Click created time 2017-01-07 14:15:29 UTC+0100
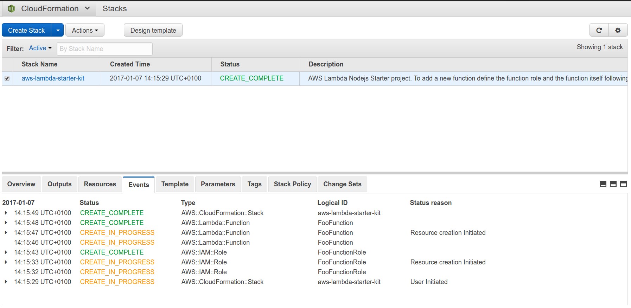 (155, 78)
